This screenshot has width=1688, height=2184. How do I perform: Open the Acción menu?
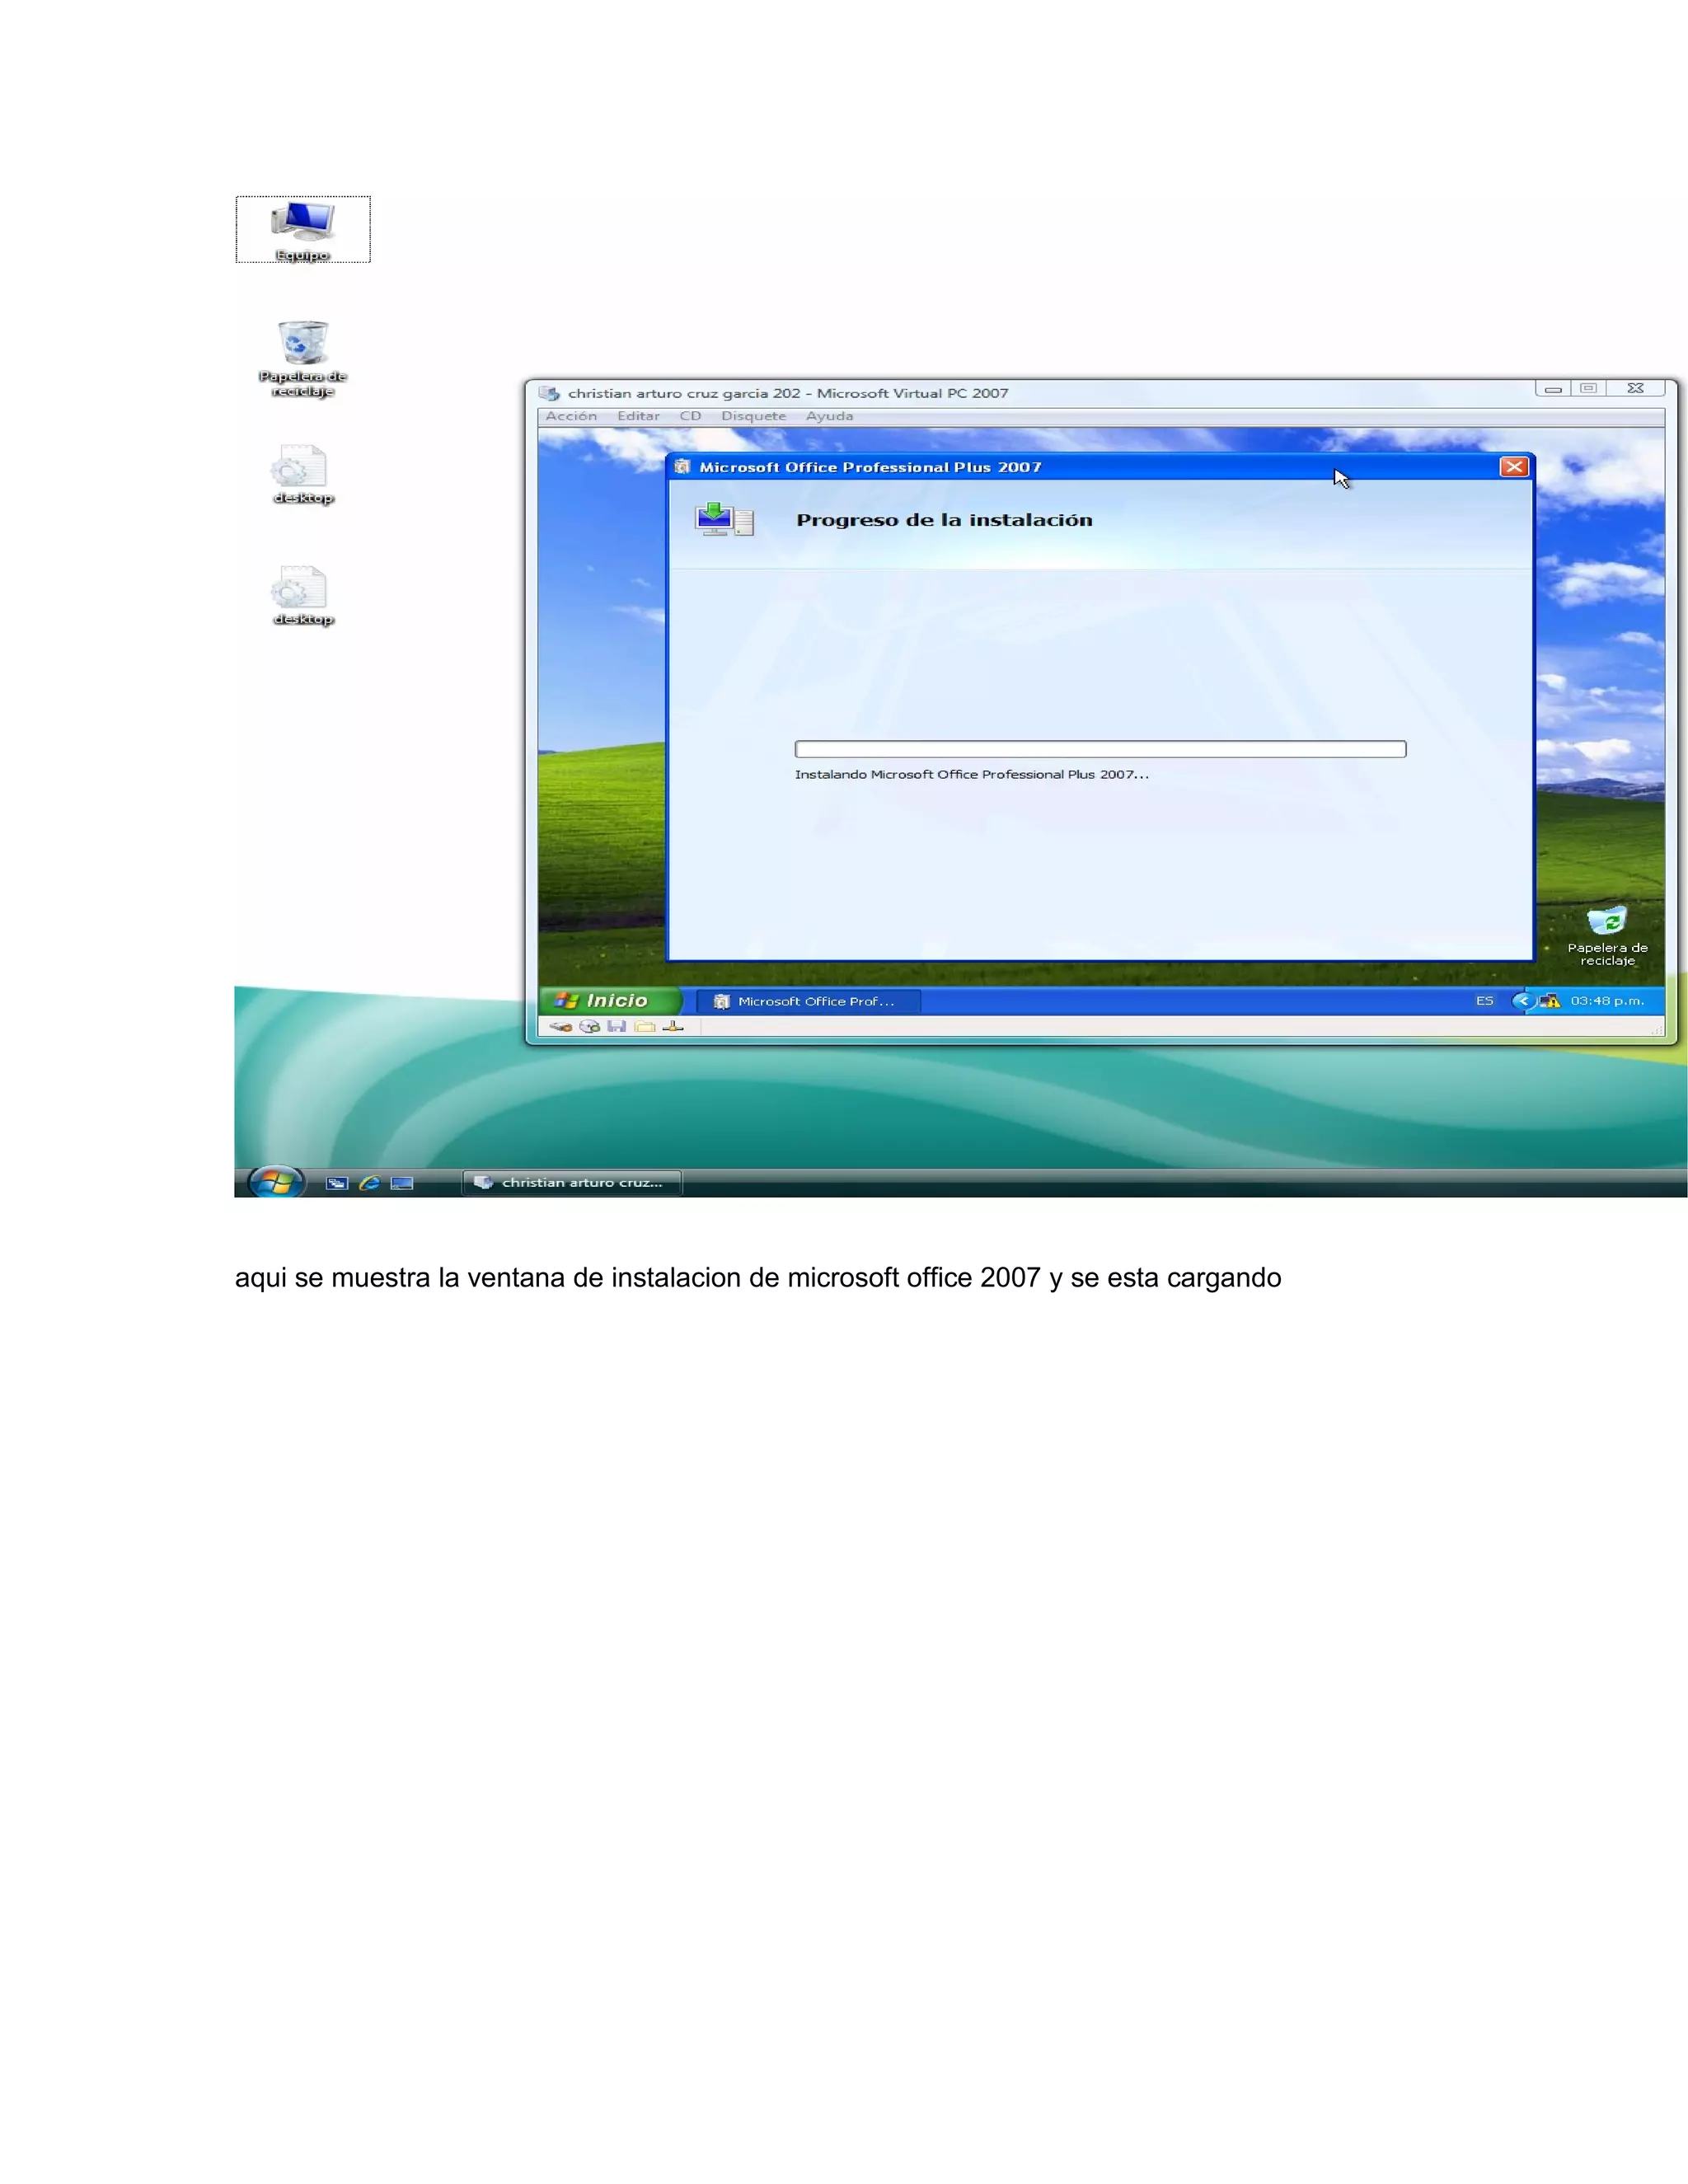[571, 416]
